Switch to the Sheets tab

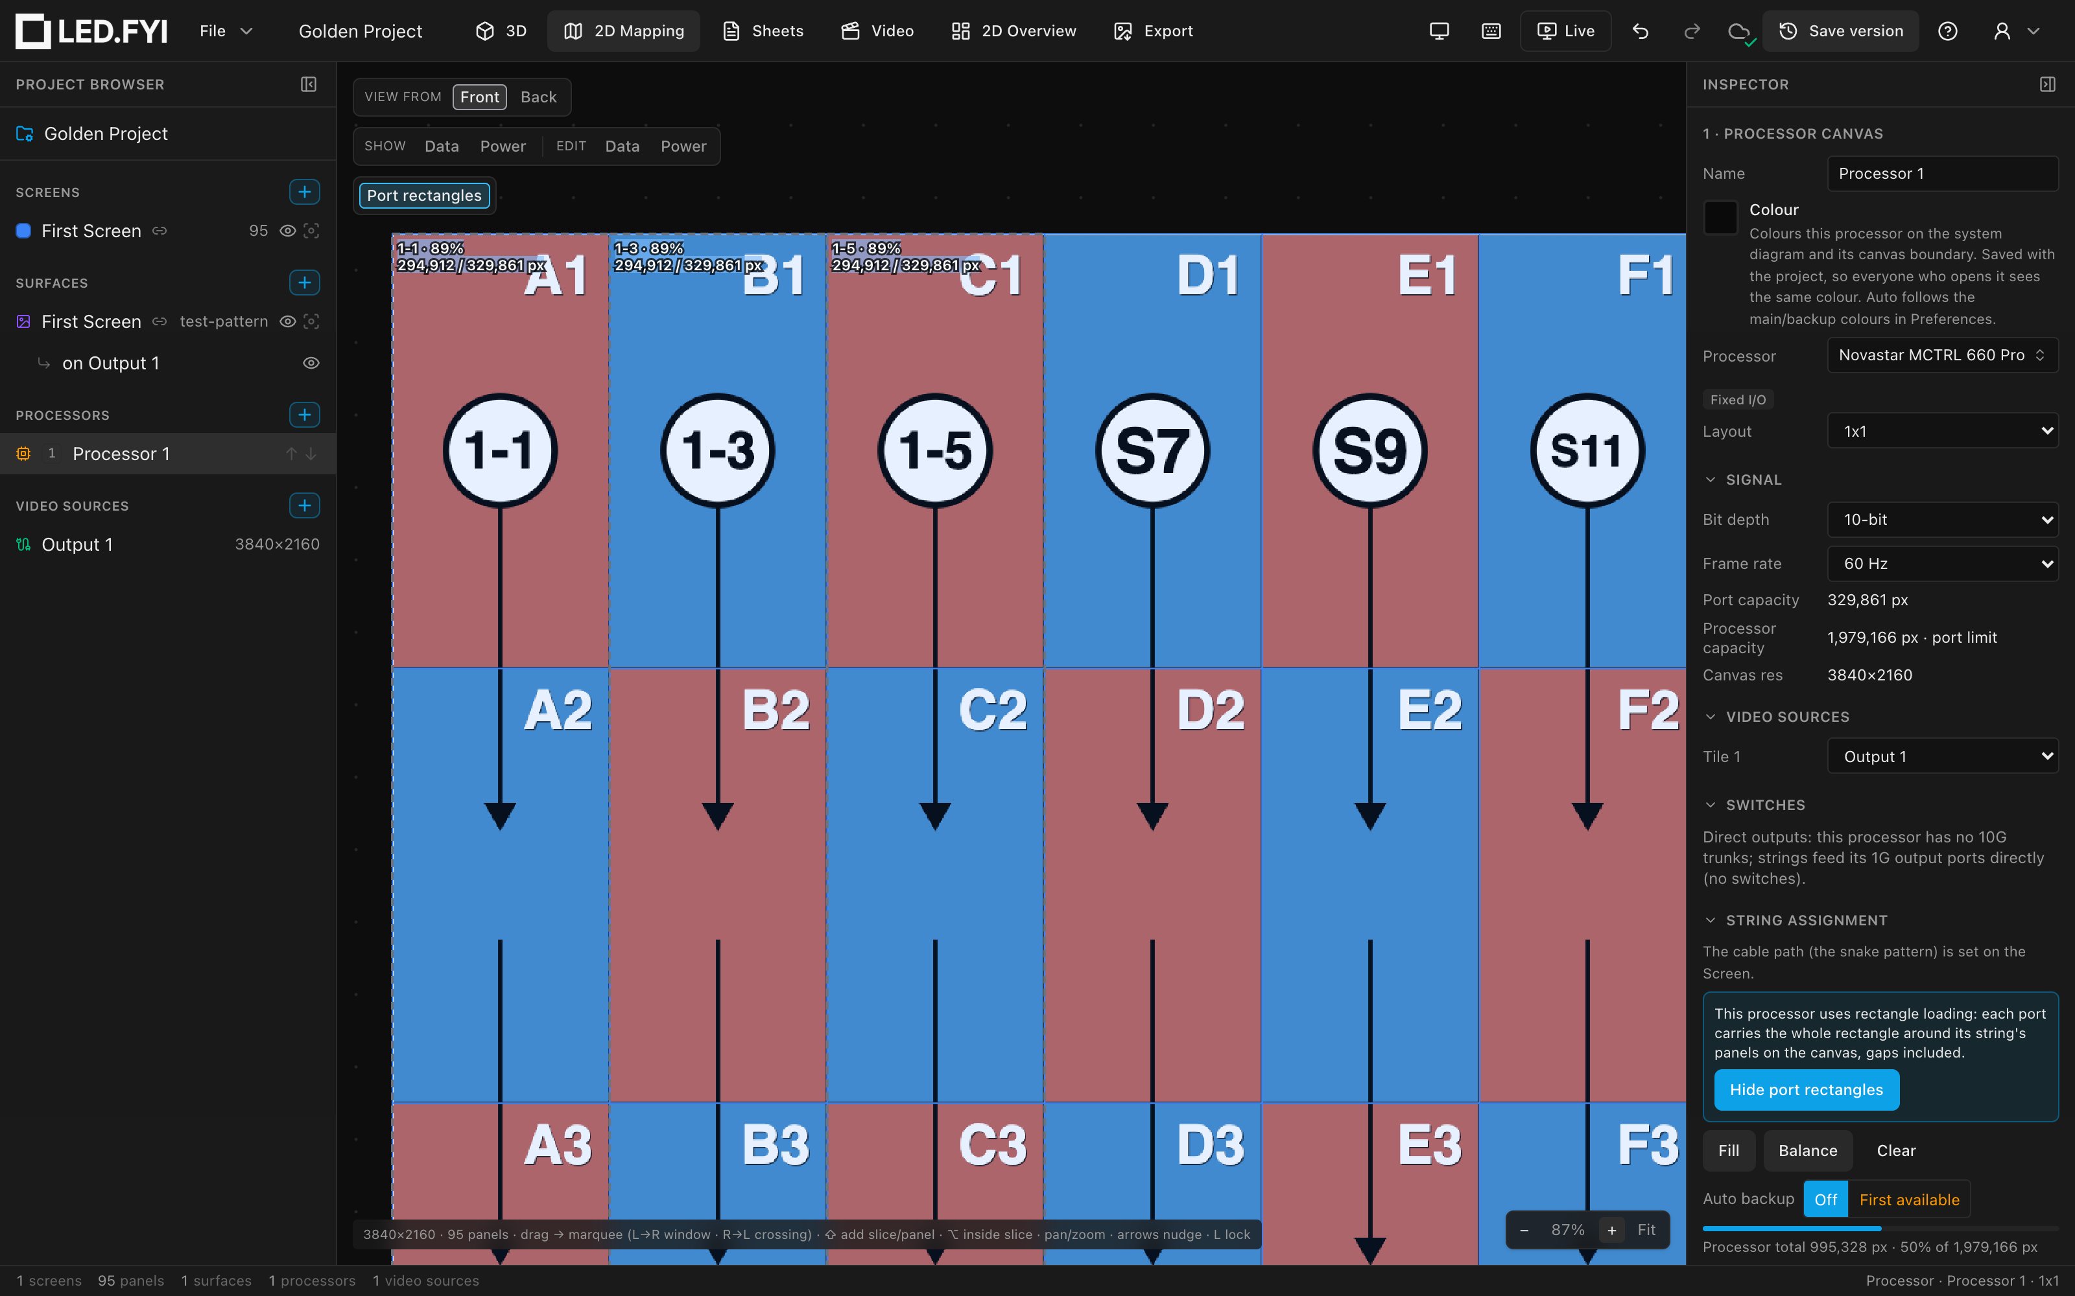coord(763,31)
